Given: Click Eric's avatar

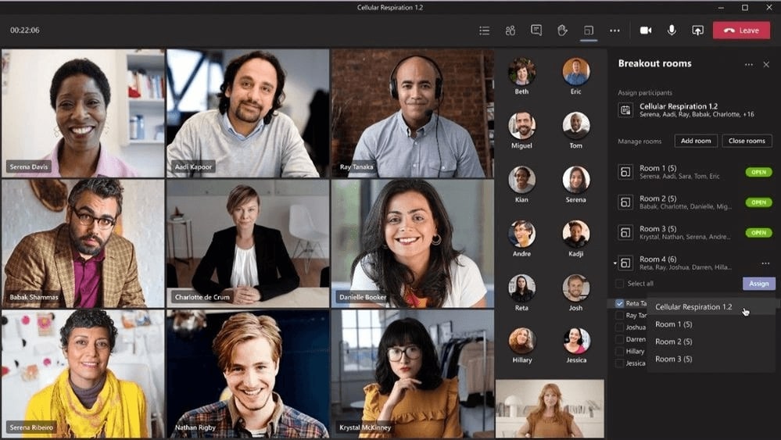Looking at the screenshot, I should 576,72.
